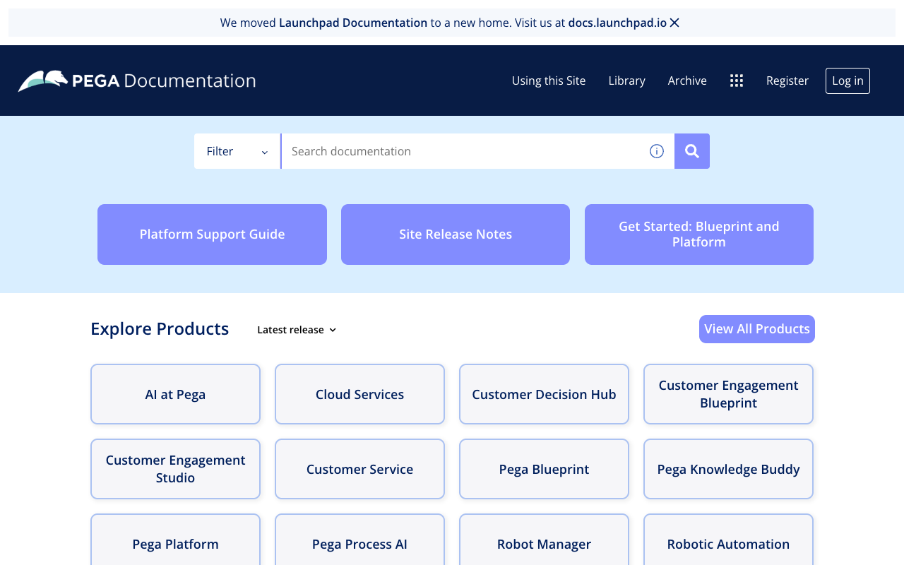The height and width of the screenshot is (565, 904).
Task: Open the Pega Knowledge Buddy card
Action: coord(728,469)
